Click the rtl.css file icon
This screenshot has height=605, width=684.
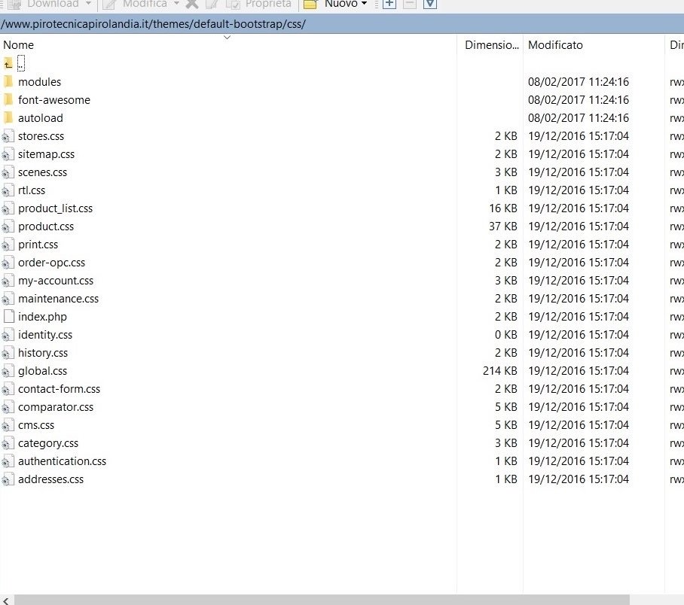click(8, 190)
